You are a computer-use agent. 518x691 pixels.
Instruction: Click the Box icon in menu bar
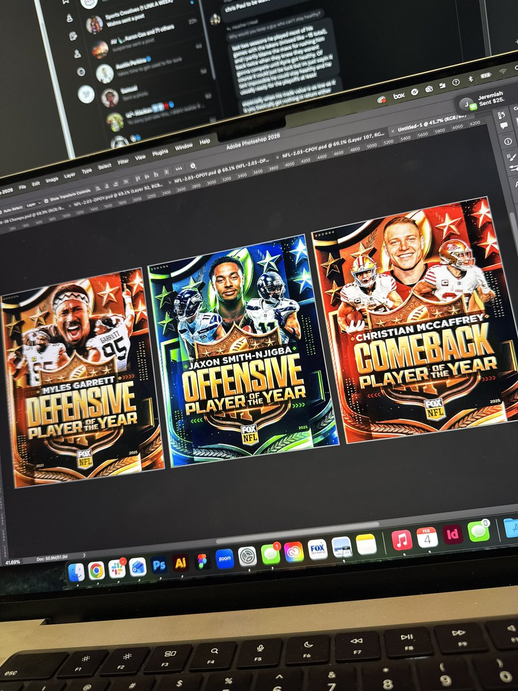(399, 96)
